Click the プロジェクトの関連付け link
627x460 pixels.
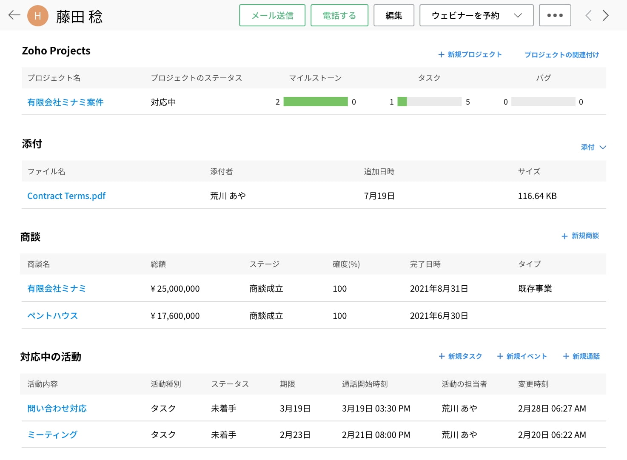tap(561, 54)
